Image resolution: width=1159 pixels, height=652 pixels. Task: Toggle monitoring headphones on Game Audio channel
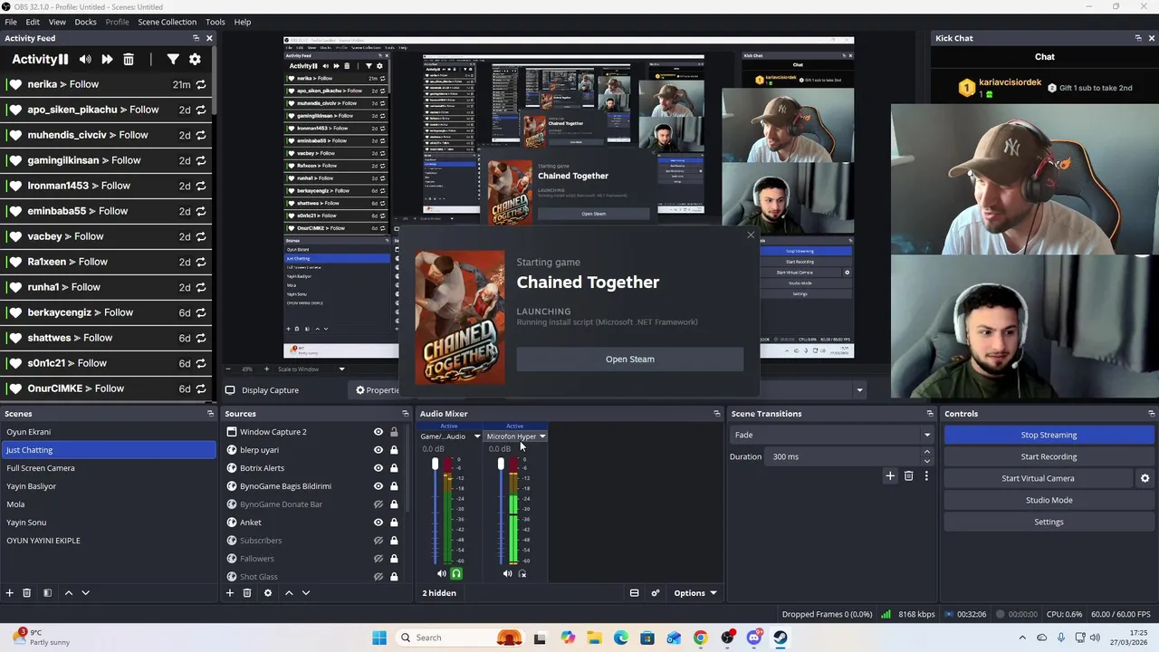[456, 573]
